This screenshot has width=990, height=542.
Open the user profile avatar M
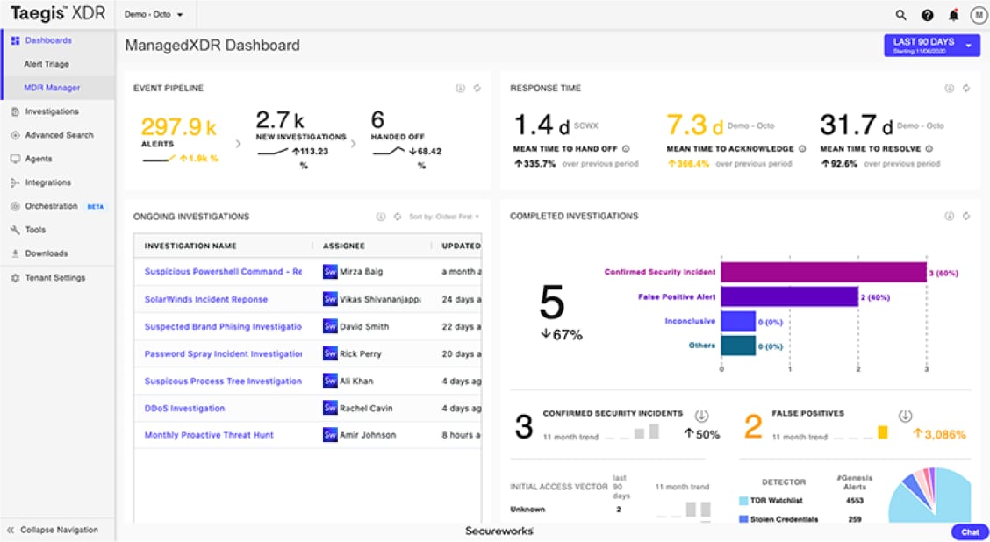tap(978, 15)
